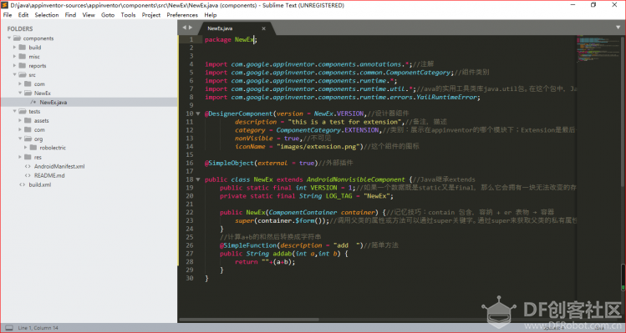
Task: Fold the DesignerComponent annotation at line 10
Action: 198,114
